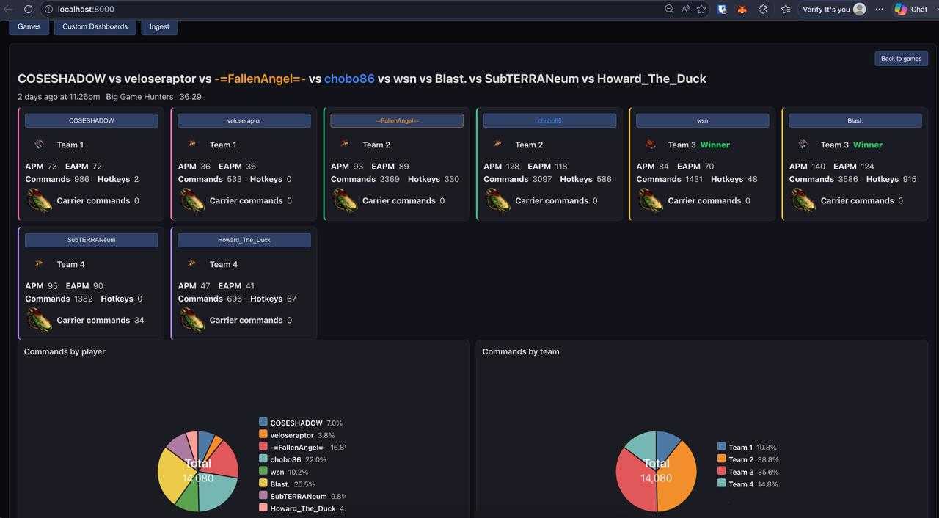Image resolution: width=939 pixels, height=518 pixels.
Task: Click the race icon in Howard_The_Duck card
Action: click(x=191, y=264)
